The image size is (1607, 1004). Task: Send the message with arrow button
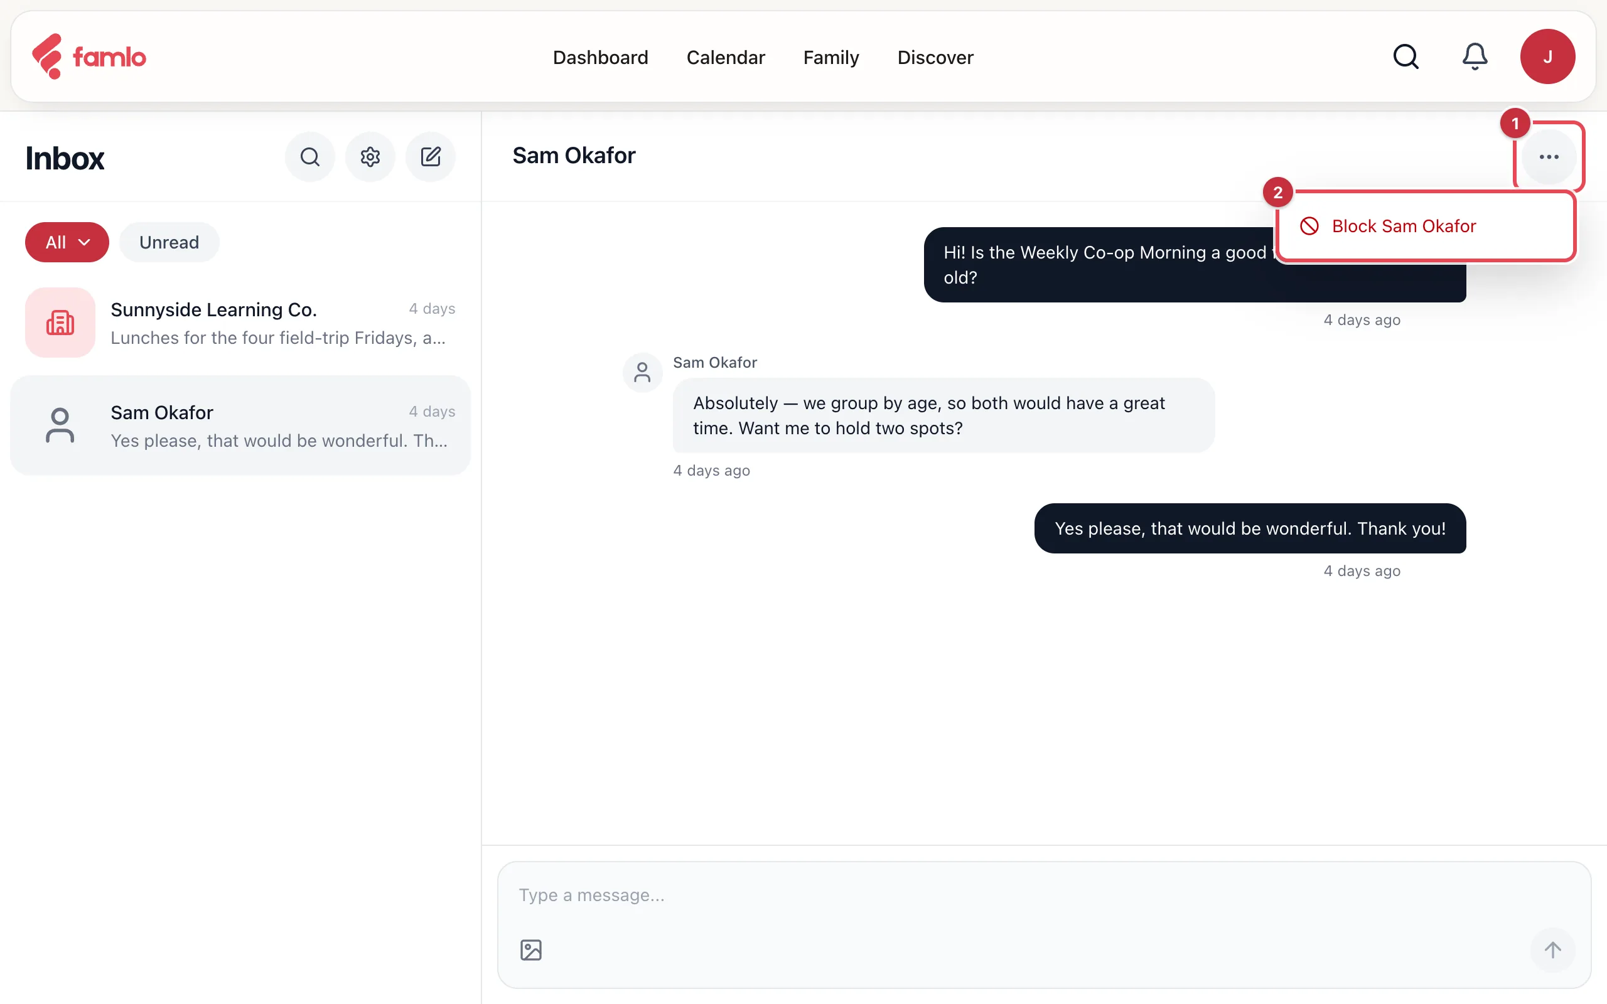tap(1552, 949)
